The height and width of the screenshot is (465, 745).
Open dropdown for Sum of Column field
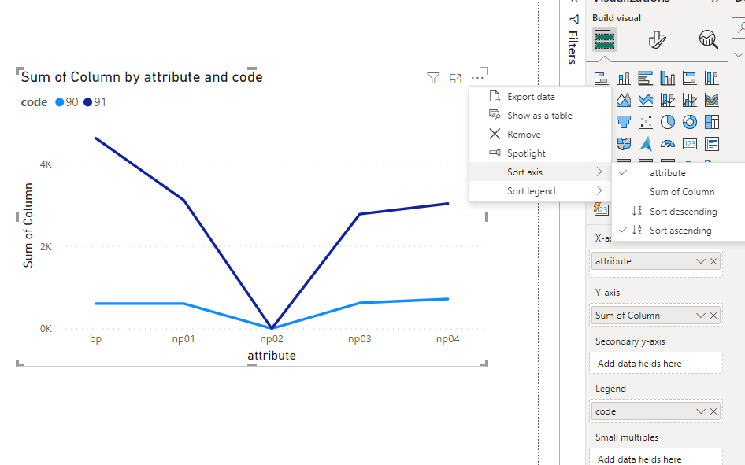click(700, 315)
